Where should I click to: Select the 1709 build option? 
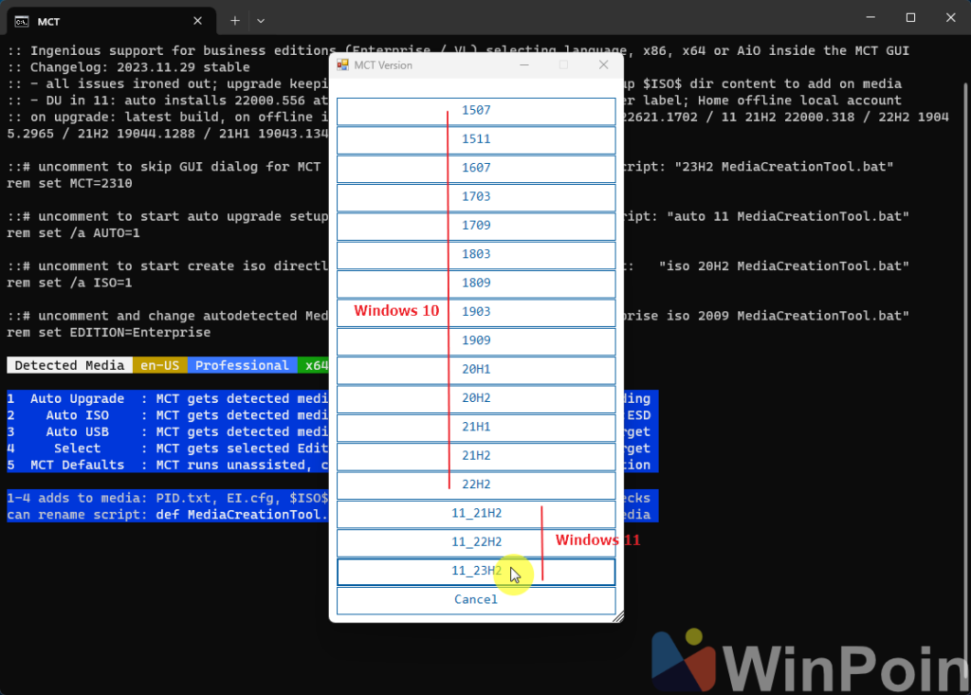(x=476, y=226)
